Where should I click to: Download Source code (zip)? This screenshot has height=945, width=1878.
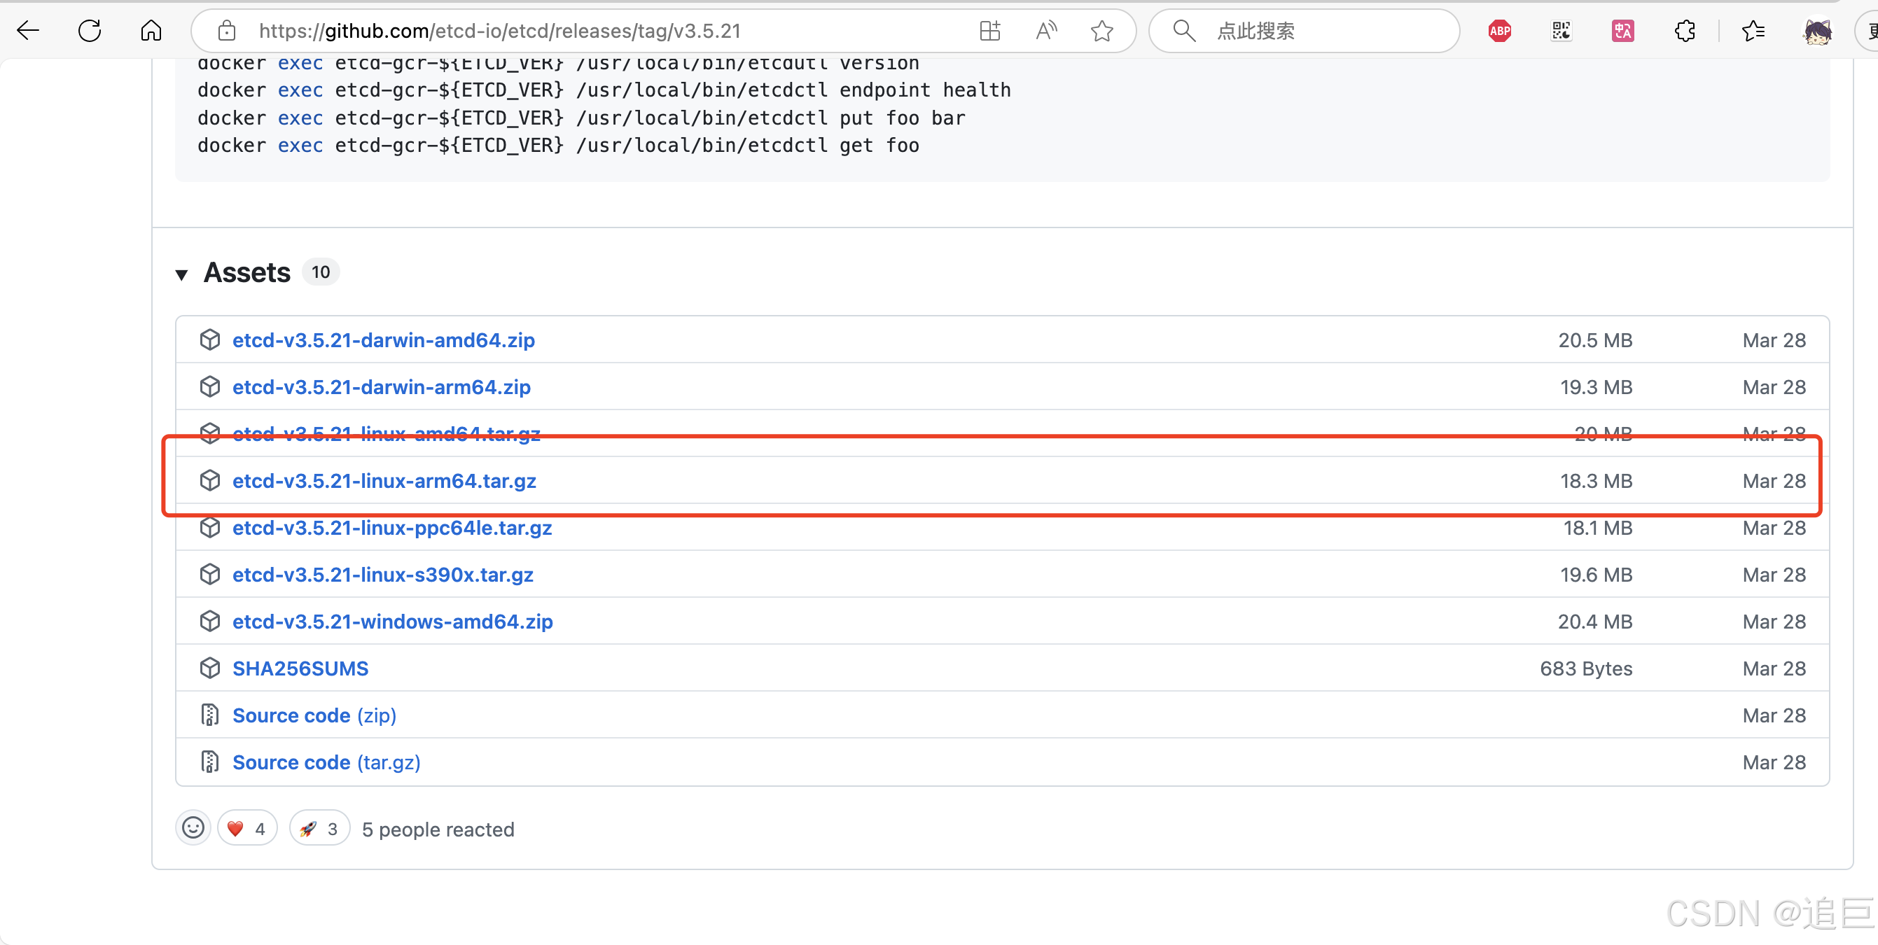pos(314,715)
